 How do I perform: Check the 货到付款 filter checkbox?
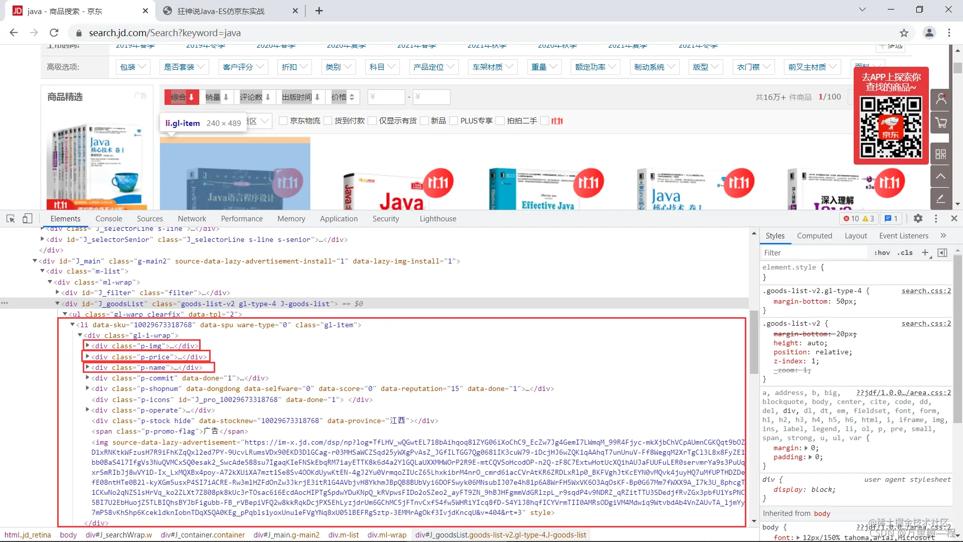point(328,121)
